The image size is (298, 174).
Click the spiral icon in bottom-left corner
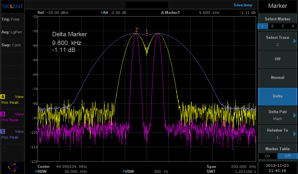(x=12, y=167)
